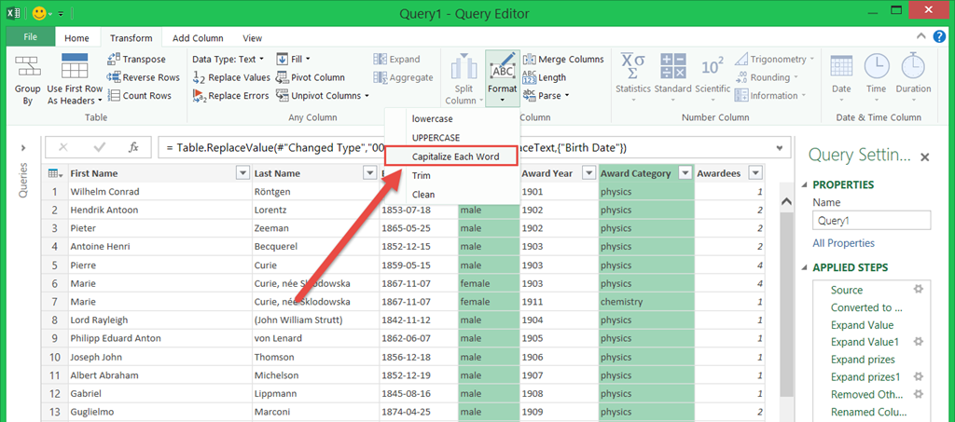Click the Scientific number icon
This screenshot has height=422, width=955.
pyautogui.click(x=713, y=67)
